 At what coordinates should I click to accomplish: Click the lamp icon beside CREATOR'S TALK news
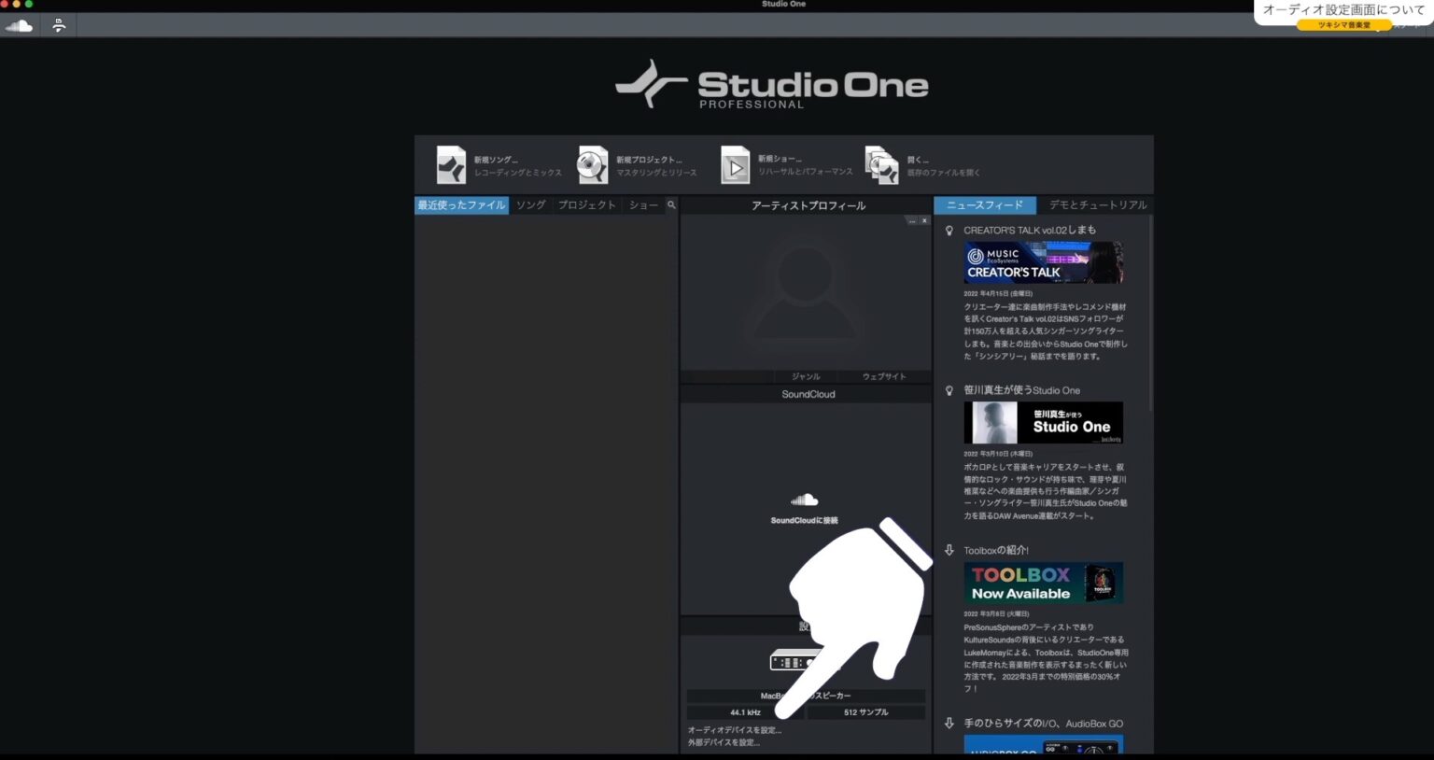pyautogui.click(x=949, y=230)
